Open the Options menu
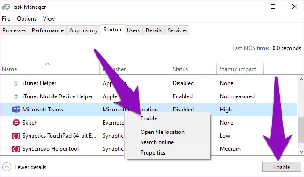The image size is (304, 177). [x=27, y=19]
